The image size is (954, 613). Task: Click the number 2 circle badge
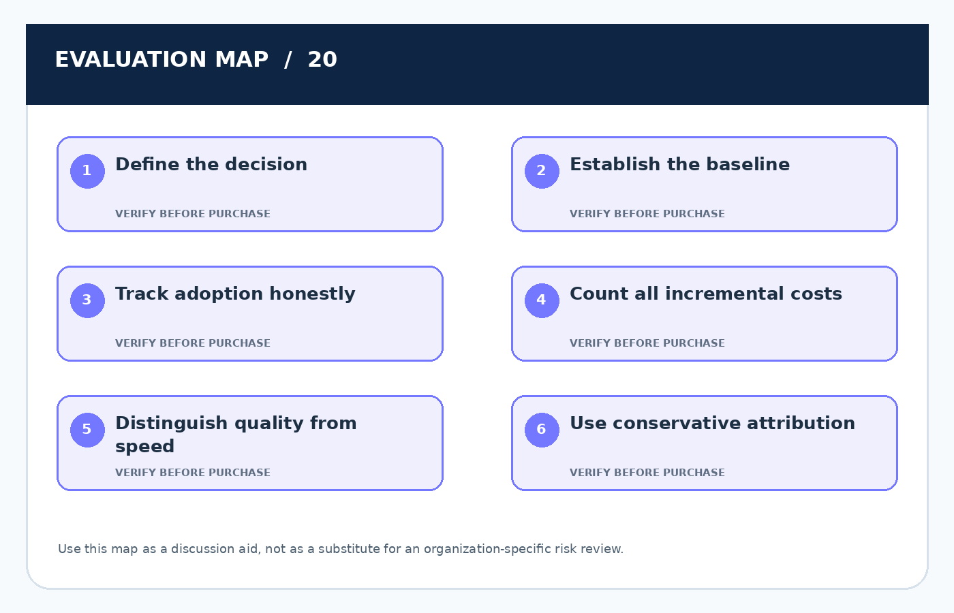pyautogui.click(x=542, y=171)
